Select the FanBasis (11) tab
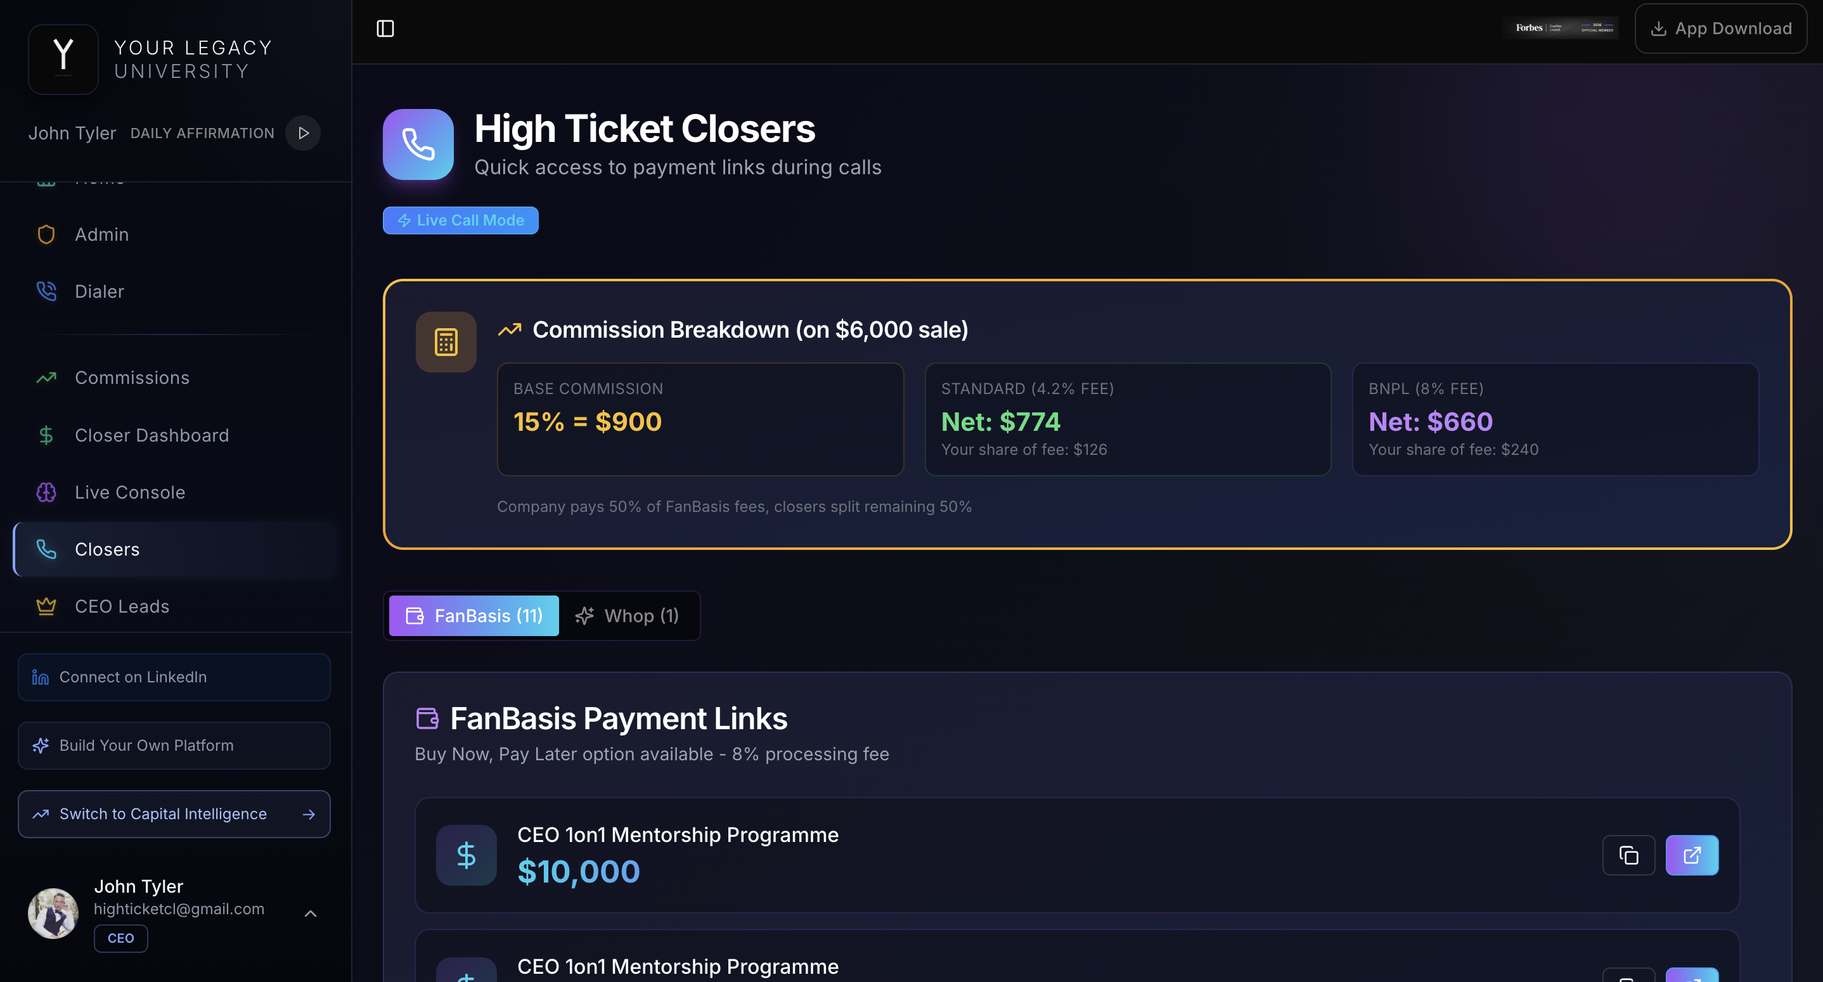This screenshot has width=1823, height=982. coord(473,616)
